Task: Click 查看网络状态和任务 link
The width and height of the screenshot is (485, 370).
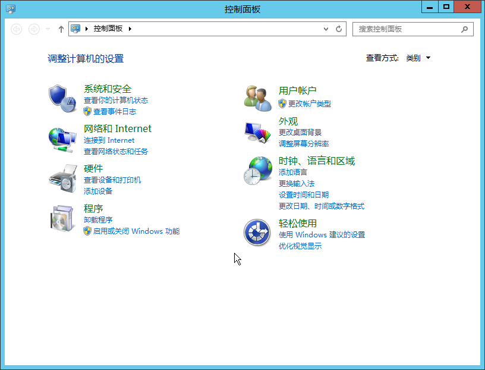Action: [116, 152]
